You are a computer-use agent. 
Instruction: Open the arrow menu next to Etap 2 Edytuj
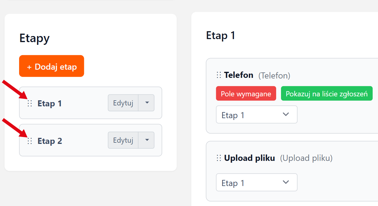point(147,140)
